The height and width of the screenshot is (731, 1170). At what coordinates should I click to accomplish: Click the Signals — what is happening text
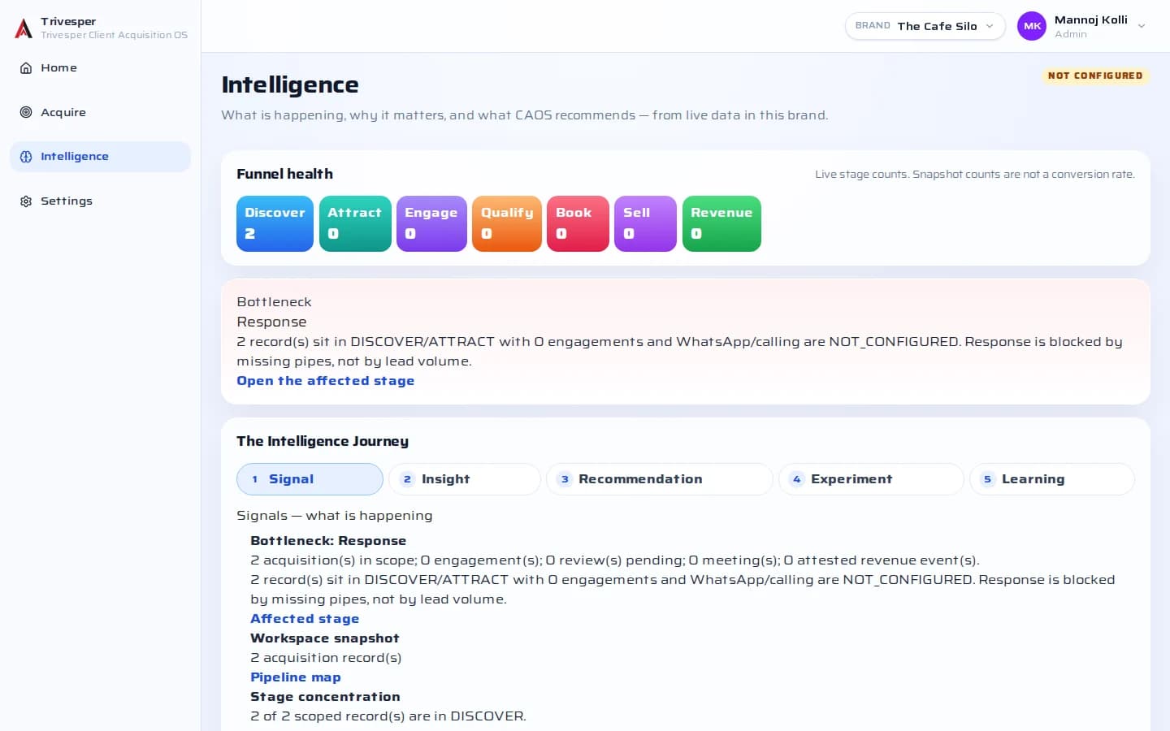(x=335, y=516)
